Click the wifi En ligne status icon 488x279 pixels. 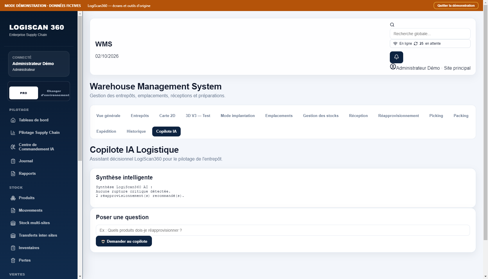[395, 44]
